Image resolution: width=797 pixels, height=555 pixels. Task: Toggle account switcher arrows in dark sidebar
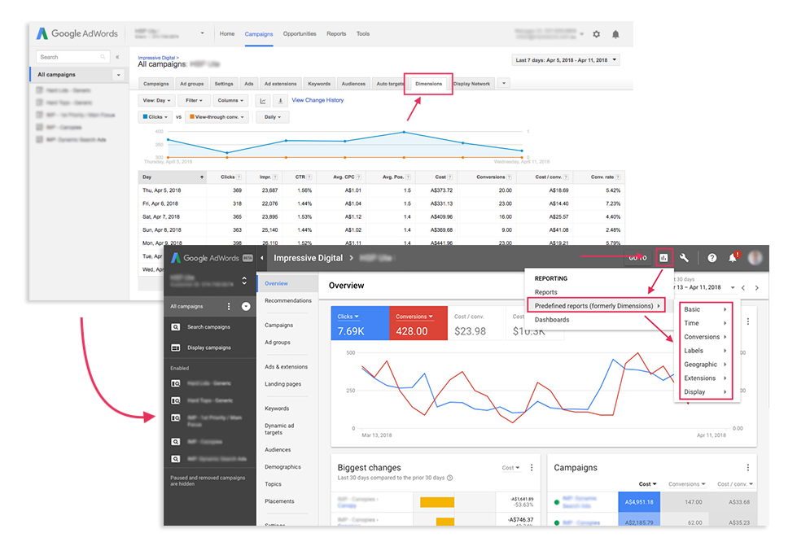pyautogui.click(x=244, y=281)
